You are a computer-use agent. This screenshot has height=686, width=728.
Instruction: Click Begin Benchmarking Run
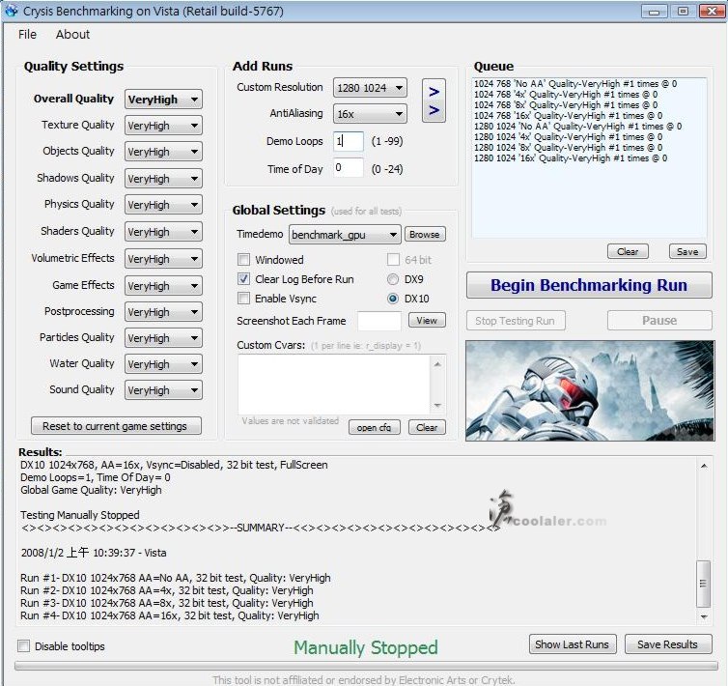[x=589, y=285]
